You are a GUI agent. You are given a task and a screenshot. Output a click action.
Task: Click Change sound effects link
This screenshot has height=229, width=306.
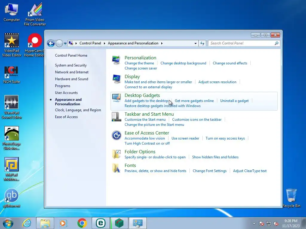(x=230, y=63)
